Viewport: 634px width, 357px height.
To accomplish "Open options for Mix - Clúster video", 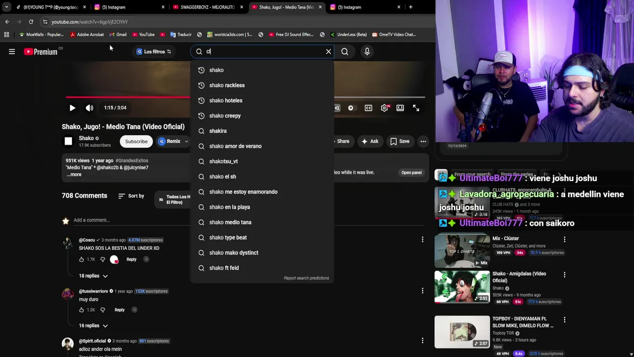I will (x=564, y=239).
